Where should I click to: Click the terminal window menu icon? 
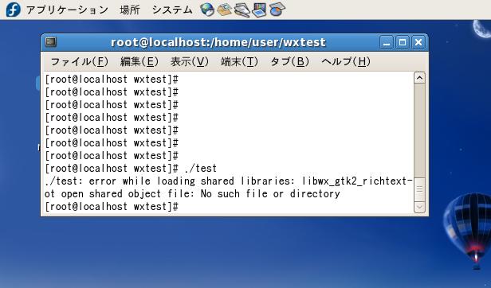point(51,42)
